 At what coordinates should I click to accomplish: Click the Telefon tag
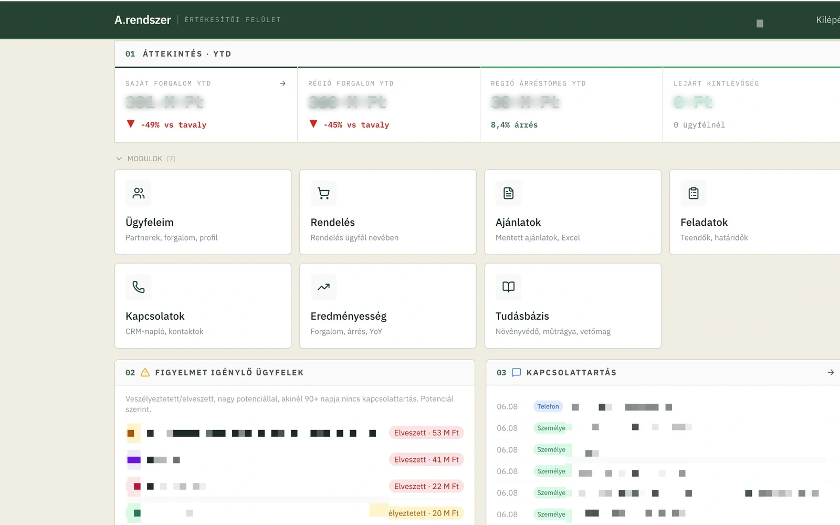click(548, 406)
